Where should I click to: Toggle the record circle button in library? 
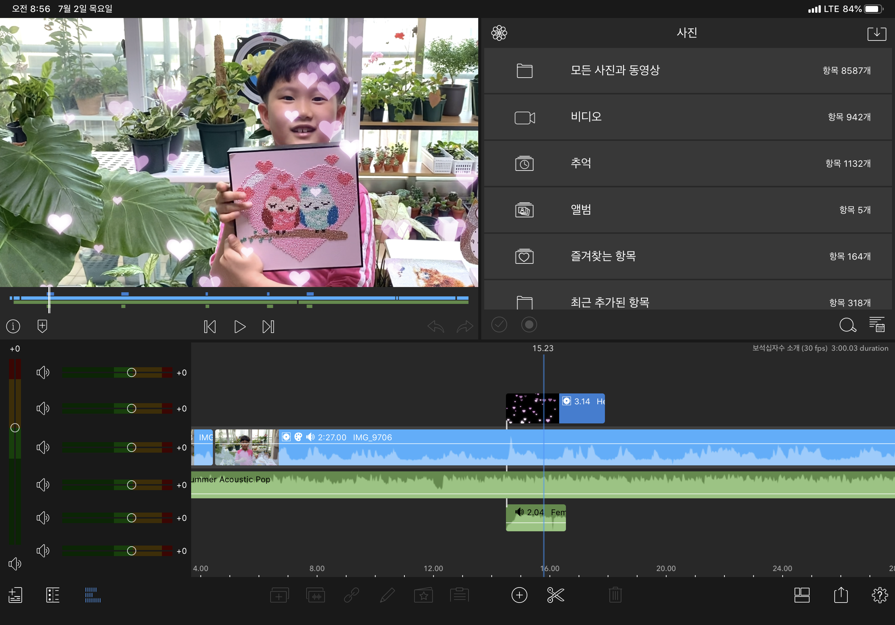coord(528,324)
